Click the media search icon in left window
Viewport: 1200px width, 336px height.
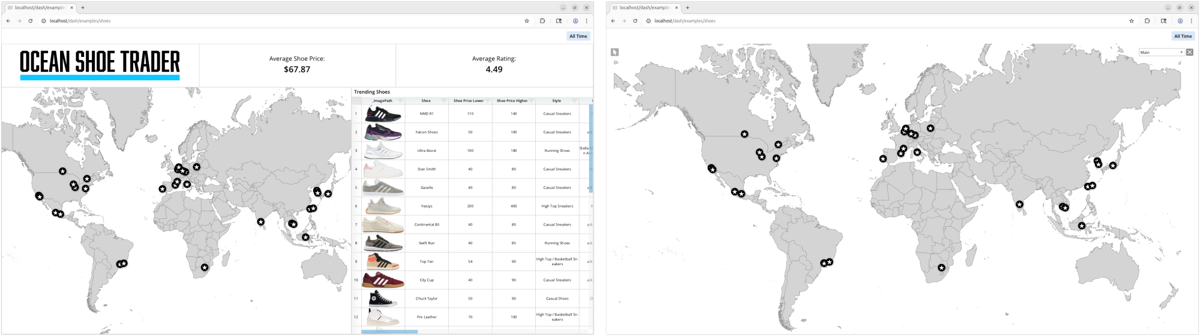(x=559, y=21)
